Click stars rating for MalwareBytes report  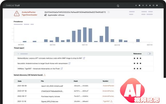(x=138, y=58)
